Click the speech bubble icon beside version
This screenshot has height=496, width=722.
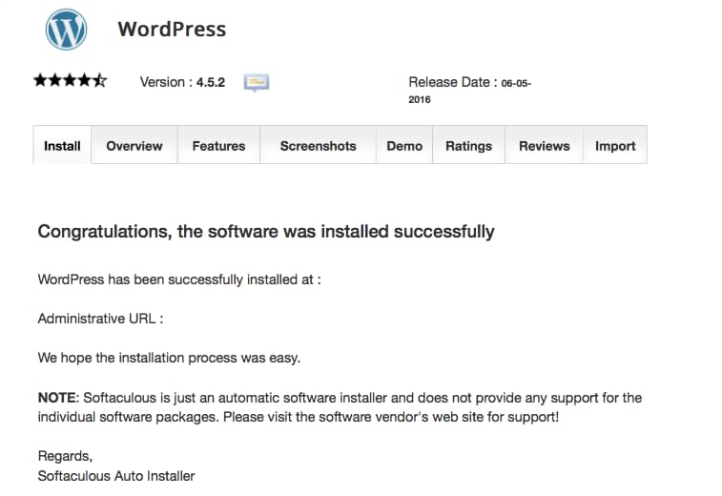[x=256, y=82]
